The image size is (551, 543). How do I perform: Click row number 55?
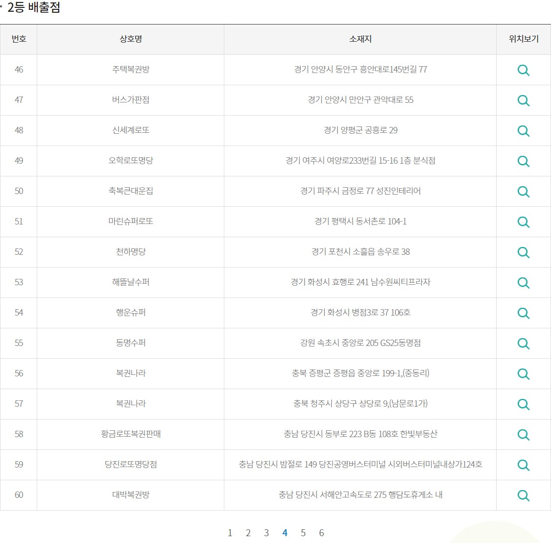pyautogui.click(x=19, y=343)
